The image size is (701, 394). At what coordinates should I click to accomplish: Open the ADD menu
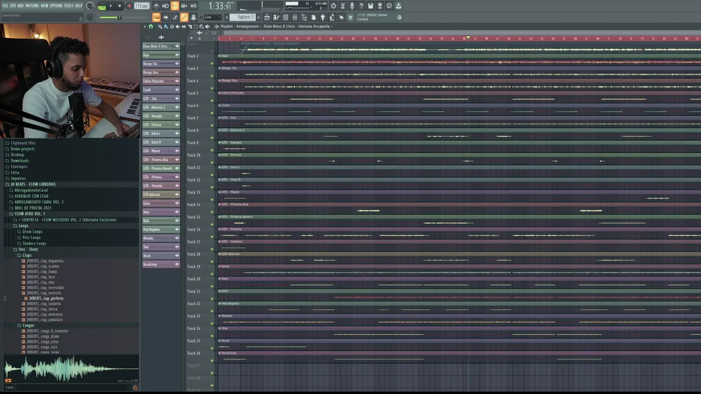coord(20,5)
